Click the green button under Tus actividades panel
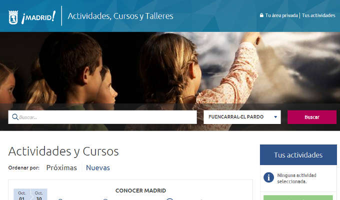The image size is (340, 200). 298,197
